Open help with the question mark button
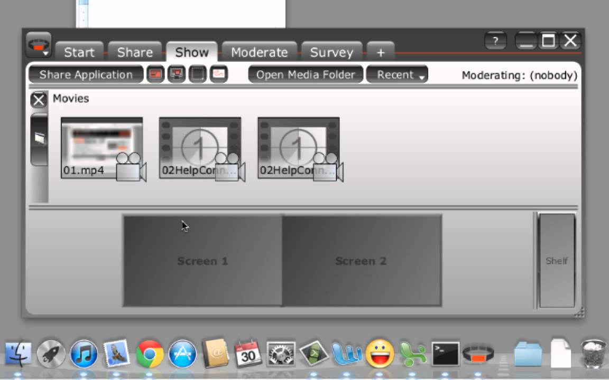Image resolution: width=609 pixels, height=380 pixels. click(x=495, y=41)
